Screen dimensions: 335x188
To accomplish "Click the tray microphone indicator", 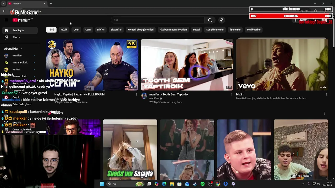I will 309,184.
